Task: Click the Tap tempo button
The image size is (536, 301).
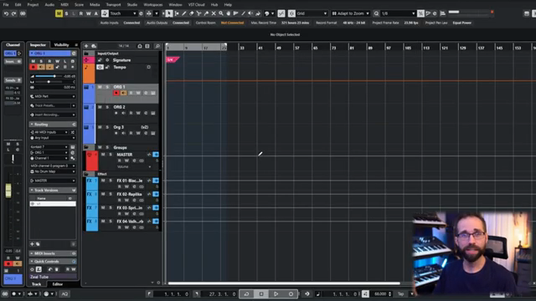Action: point(400,293)
